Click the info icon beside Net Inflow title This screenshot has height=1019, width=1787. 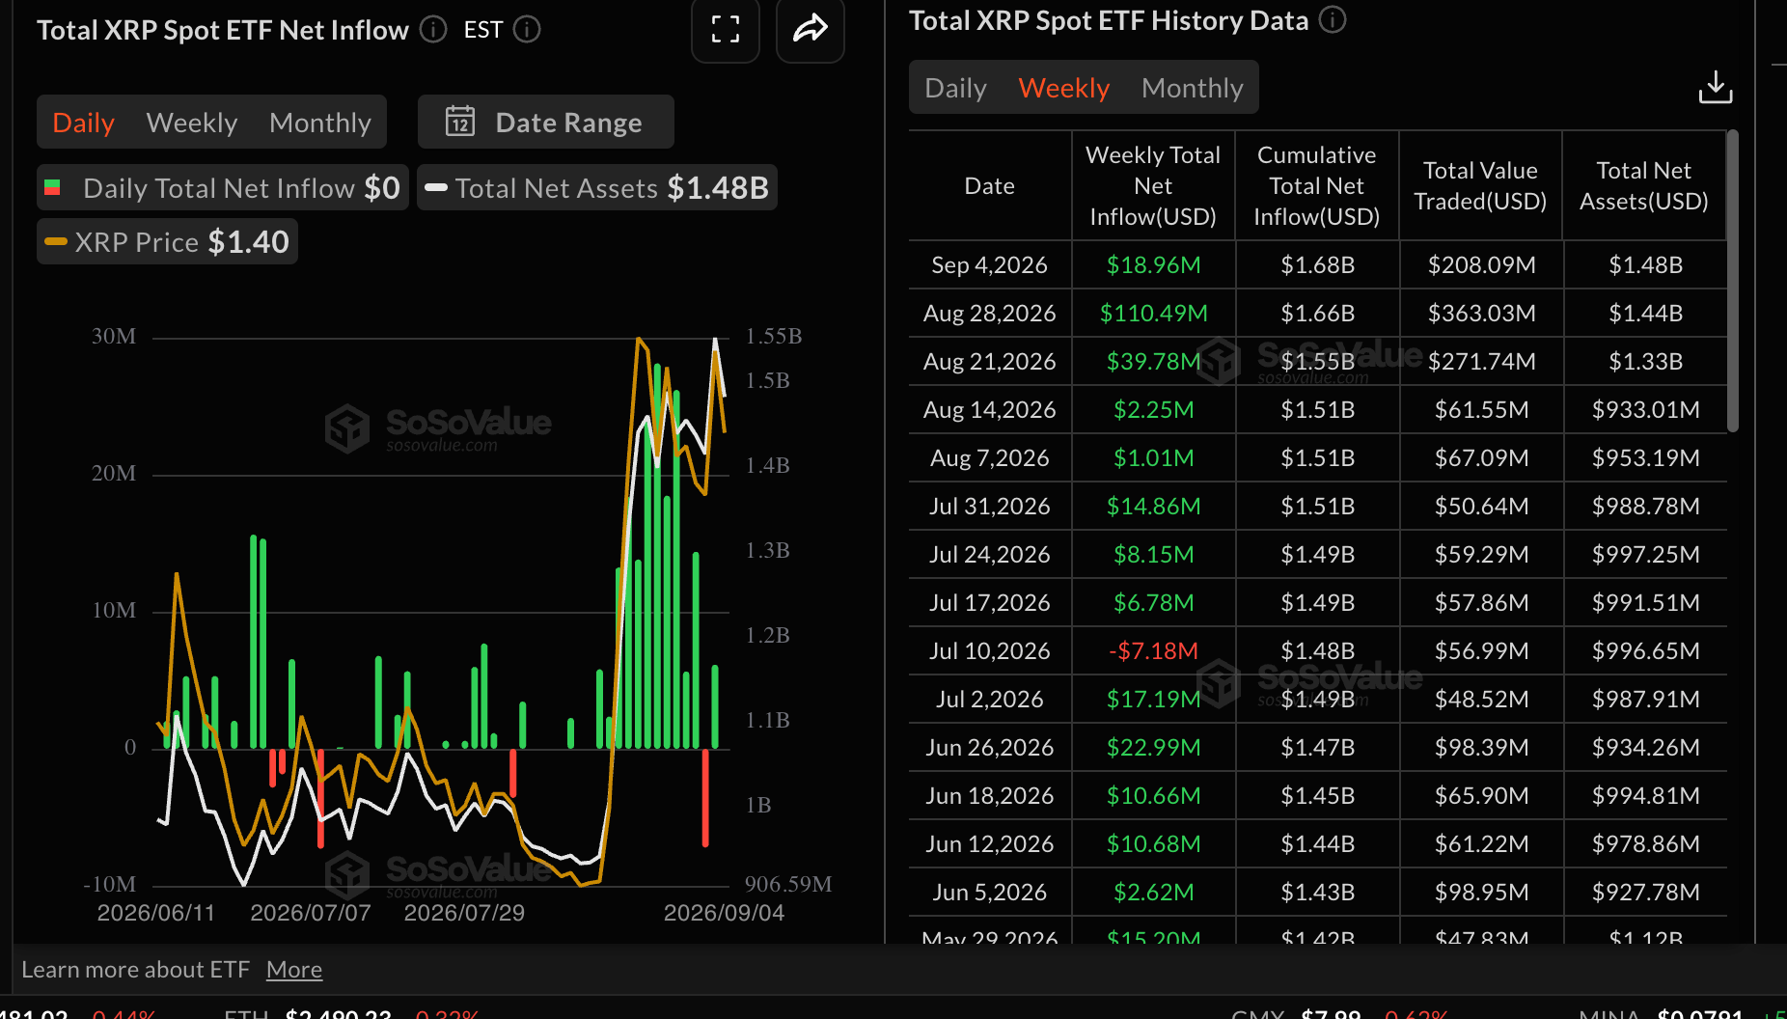(x=433, y=30)
